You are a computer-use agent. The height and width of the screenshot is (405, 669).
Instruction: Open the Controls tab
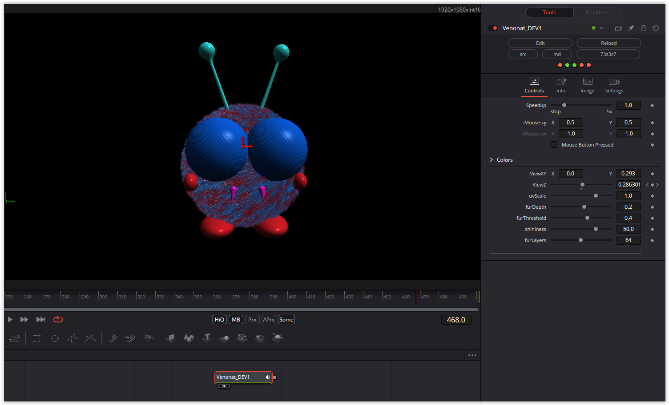[x=534, y=85]
